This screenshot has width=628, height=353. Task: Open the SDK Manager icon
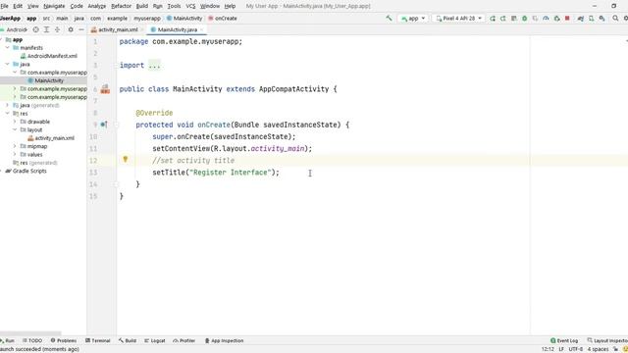(602, 19)
